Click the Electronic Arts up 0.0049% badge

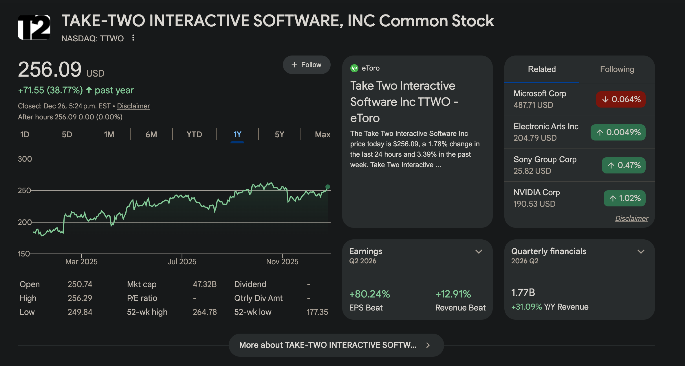(x=618, y=132)
